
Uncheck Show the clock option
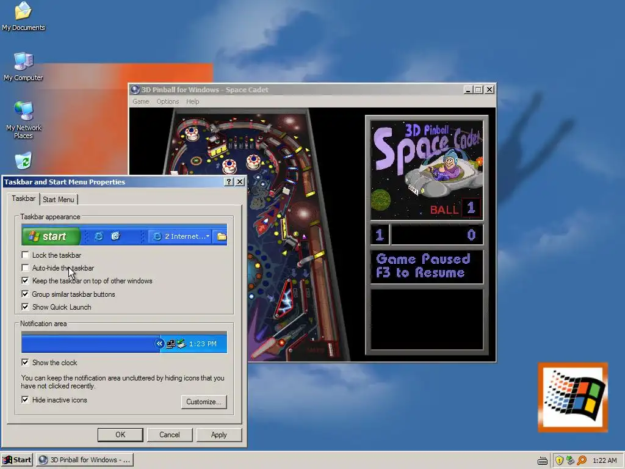(25, 362)
